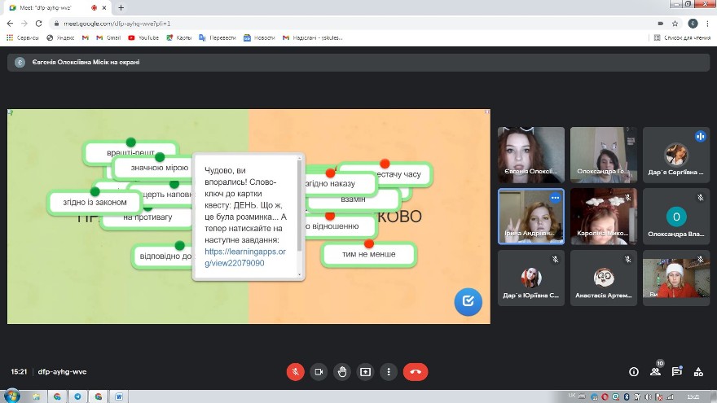Open the Activities panel icon

(698, 371)
